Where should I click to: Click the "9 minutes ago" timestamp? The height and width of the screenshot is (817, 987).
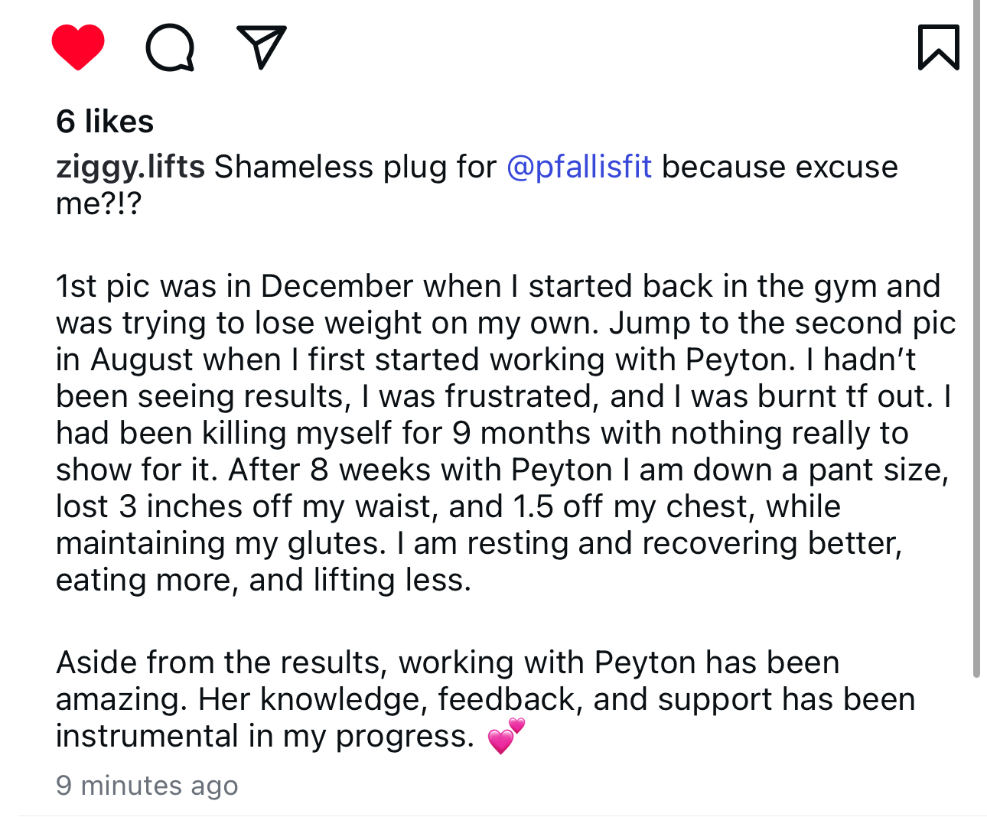pos(147,785)
